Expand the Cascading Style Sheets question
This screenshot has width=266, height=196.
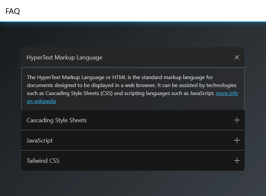[57, 120]
